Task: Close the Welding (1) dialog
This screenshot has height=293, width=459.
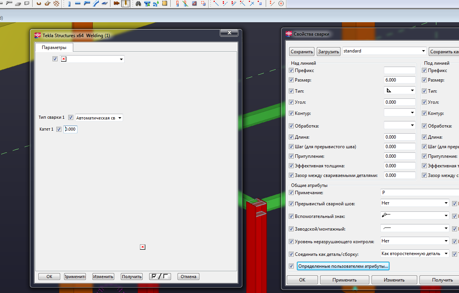Action: [229, 33]
